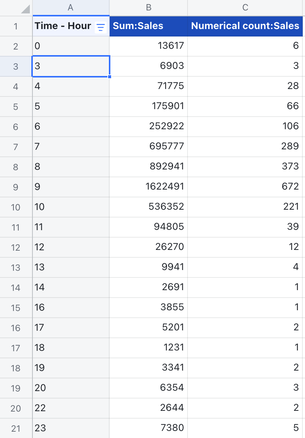Screen dimensions: 305x438
Task: Open the filter menu on Time - Hour header
Action: 100,26
